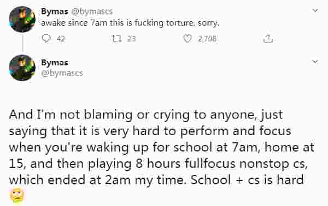View the 2,708 likes count
Viewport: 328px width, 206px height.
click(x=207, y=39)
